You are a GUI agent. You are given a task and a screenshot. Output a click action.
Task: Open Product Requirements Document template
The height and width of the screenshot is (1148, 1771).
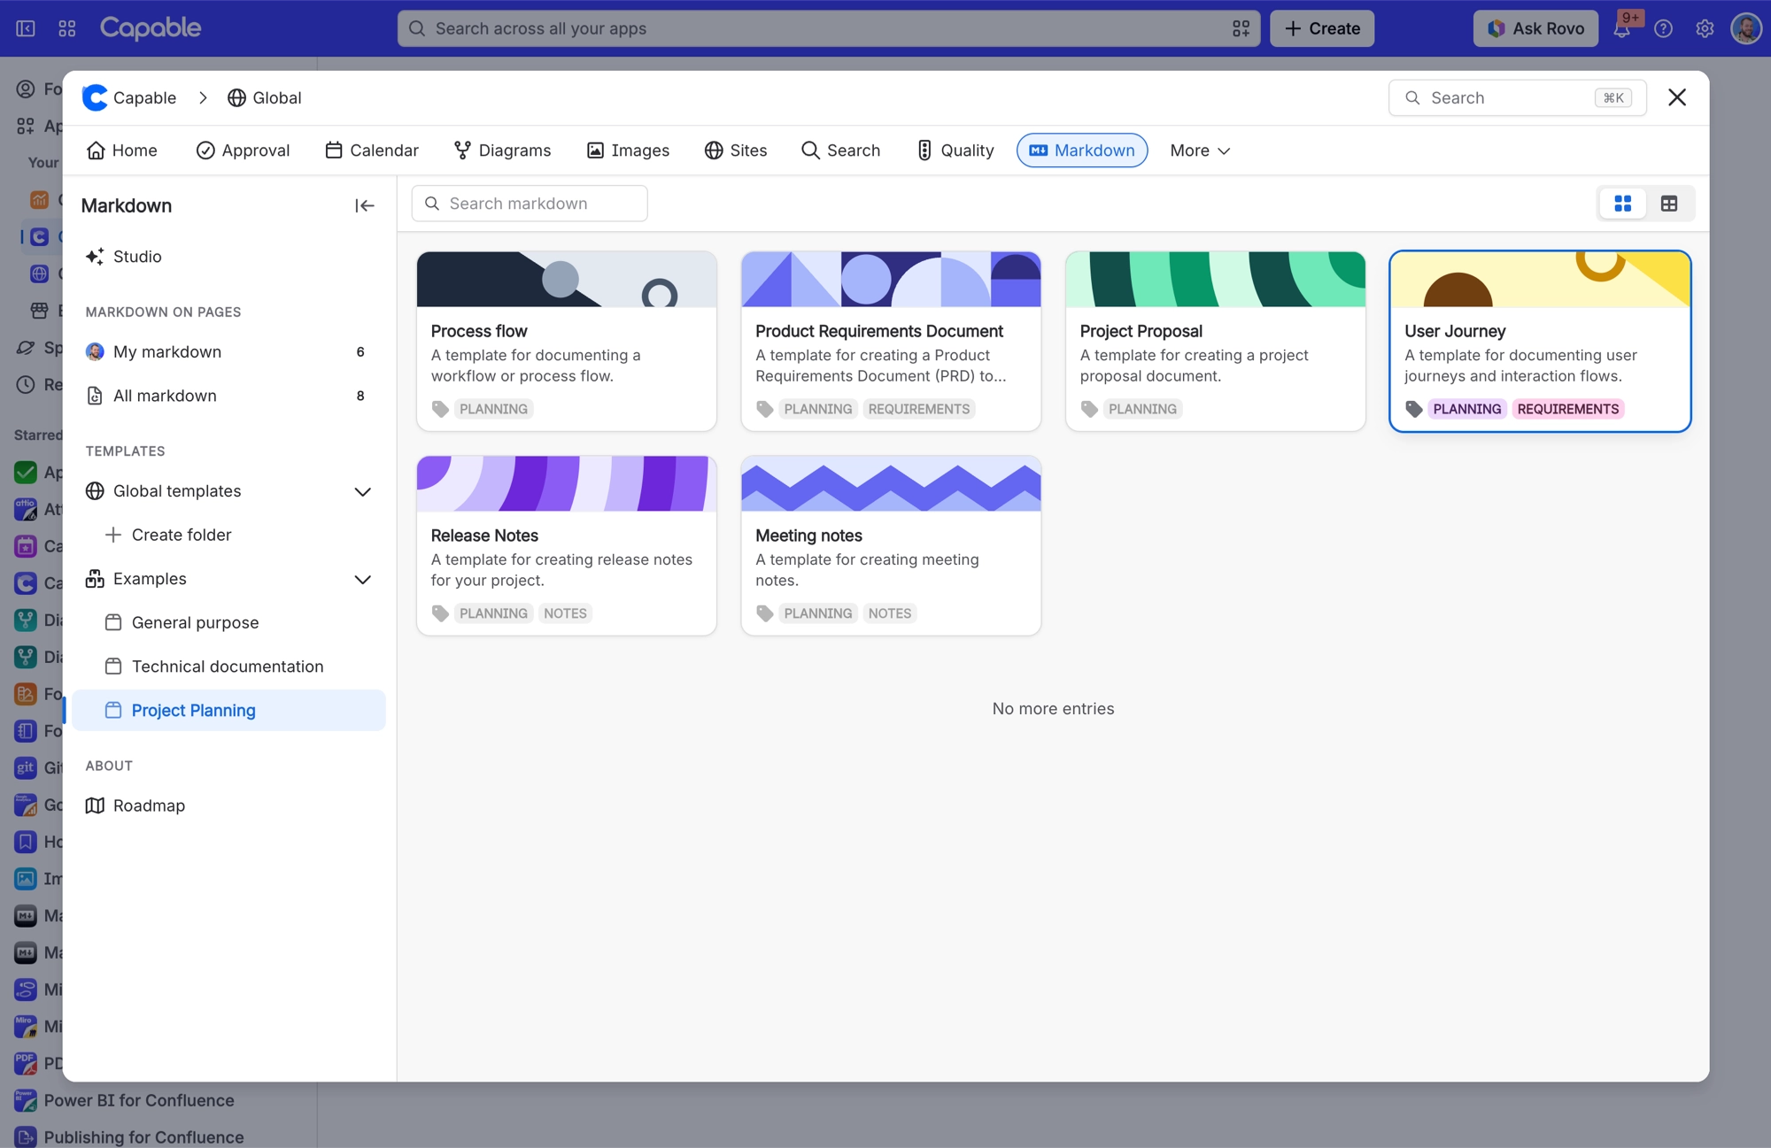coord(891,342)
